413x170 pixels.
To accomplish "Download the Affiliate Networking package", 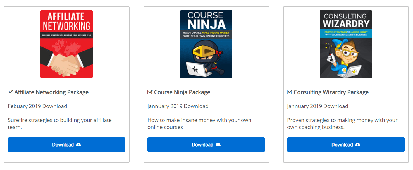I will point(63,145).
